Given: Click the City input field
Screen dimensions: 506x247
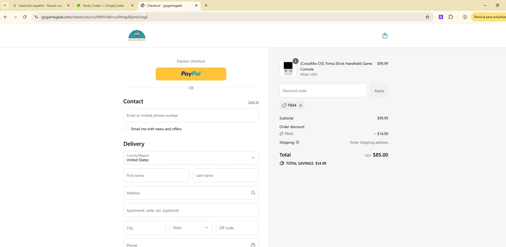Looking at the screenshot, I should [145, 228].
